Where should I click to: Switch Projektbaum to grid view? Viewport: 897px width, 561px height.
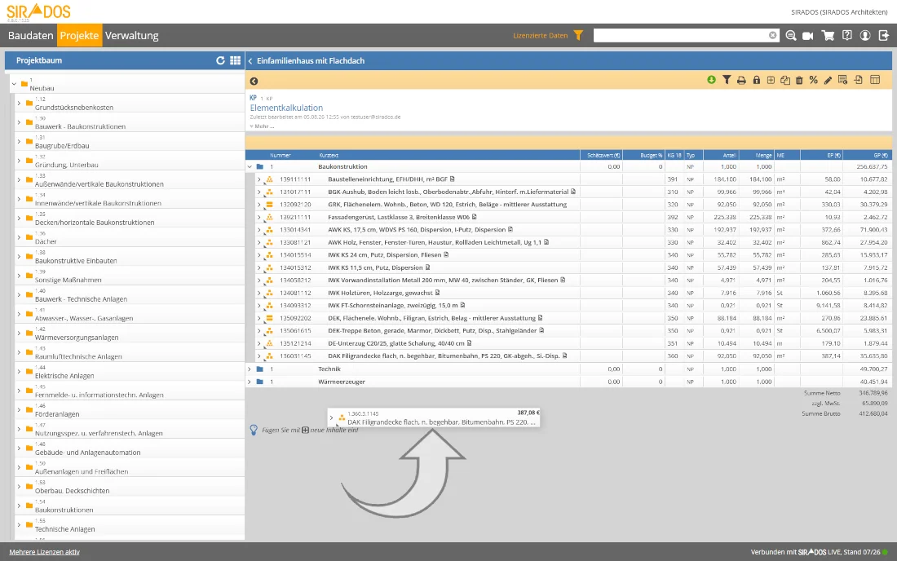tap(235, 60)
